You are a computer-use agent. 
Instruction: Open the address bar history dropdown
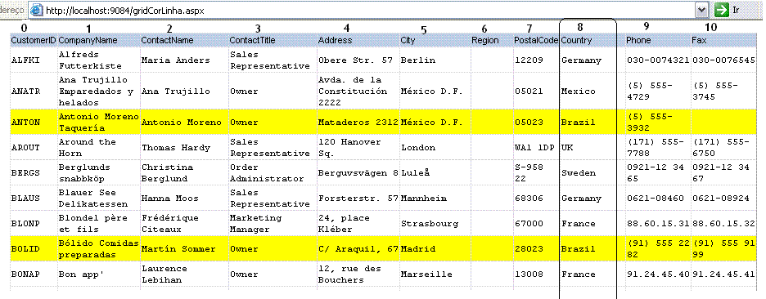tap(702, 10)
